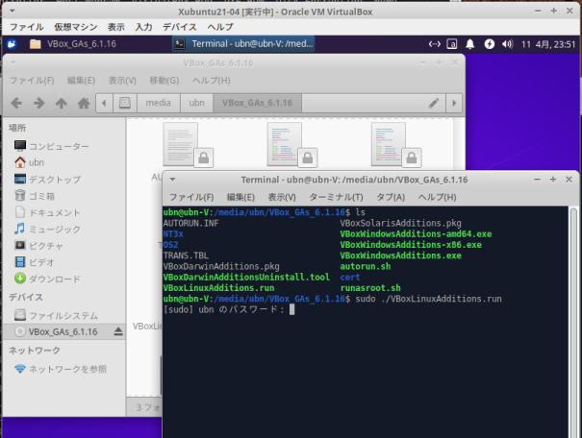
Task: Open file manager 編集(E) menu
Action: point(81,81)
